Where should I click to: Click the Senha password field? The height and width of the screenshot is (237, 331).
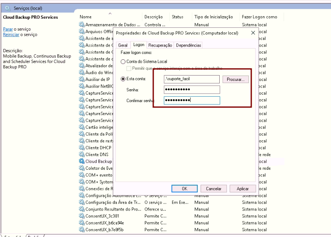192,90
